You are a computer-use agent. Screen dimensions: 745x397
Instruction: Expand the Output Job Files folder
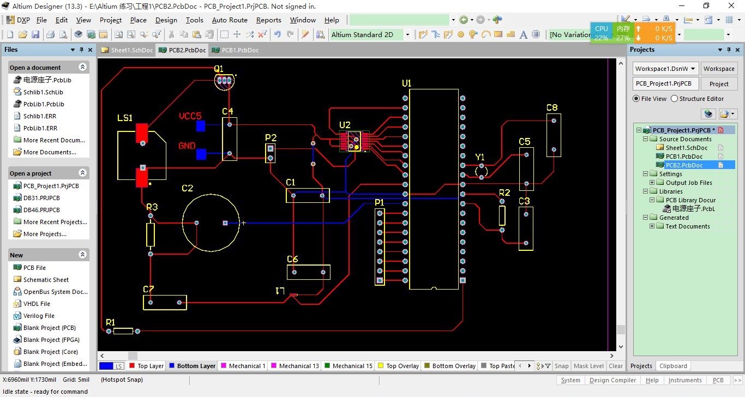[x=652, y=183]
